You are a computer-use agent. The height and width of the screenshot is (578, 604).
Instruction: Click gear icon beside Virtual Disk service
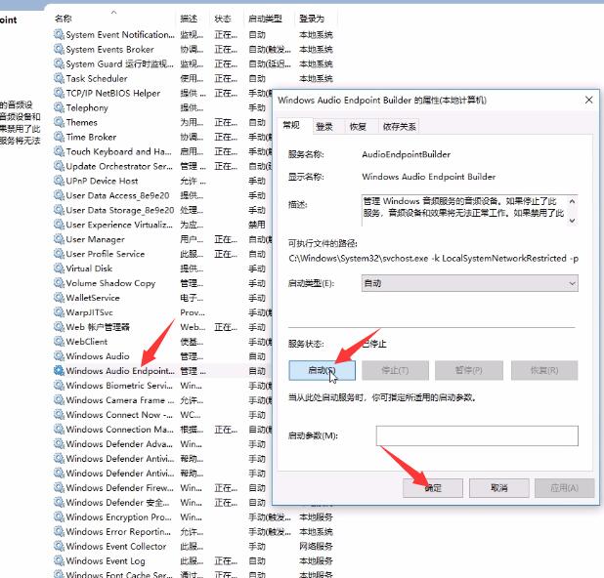point(59,268)
